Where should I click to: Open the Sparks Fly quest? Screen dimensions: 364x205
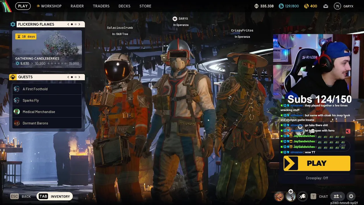[x=47, y=100]
